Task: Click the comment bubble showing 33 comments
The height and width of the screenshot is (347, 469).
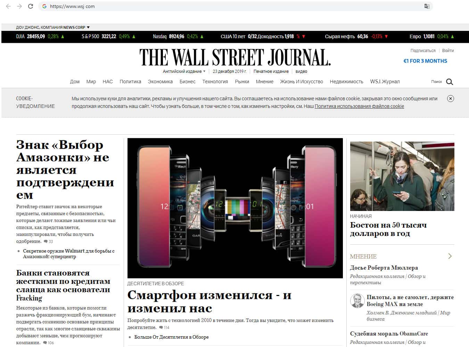Action: point(48,242)
